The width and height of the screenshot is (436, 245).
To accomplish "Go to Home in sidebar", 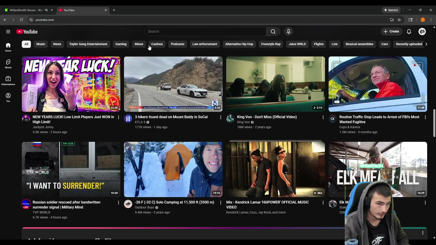I will click(8, 47).
